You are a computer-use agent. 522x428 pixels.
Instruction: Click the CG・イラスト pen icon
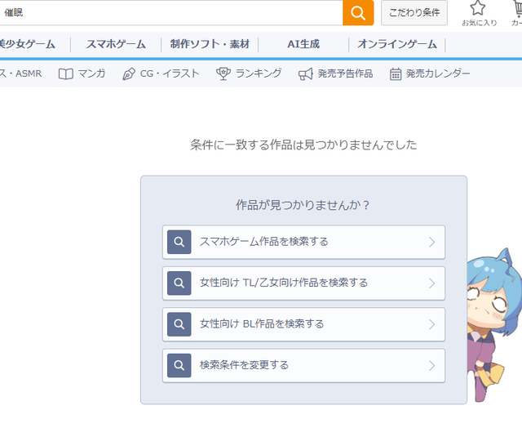pyautogui.click(x=129, y=74)
